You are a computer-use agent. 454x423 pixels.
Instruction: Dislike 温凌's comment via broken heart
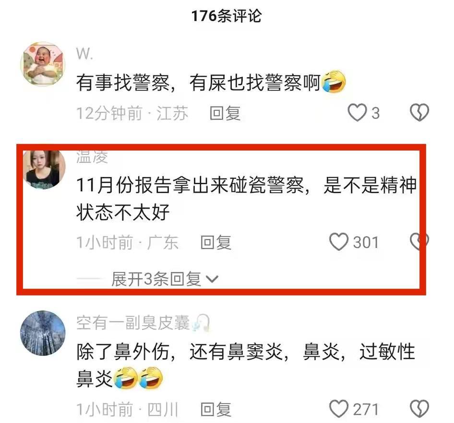tap(418, 242)
